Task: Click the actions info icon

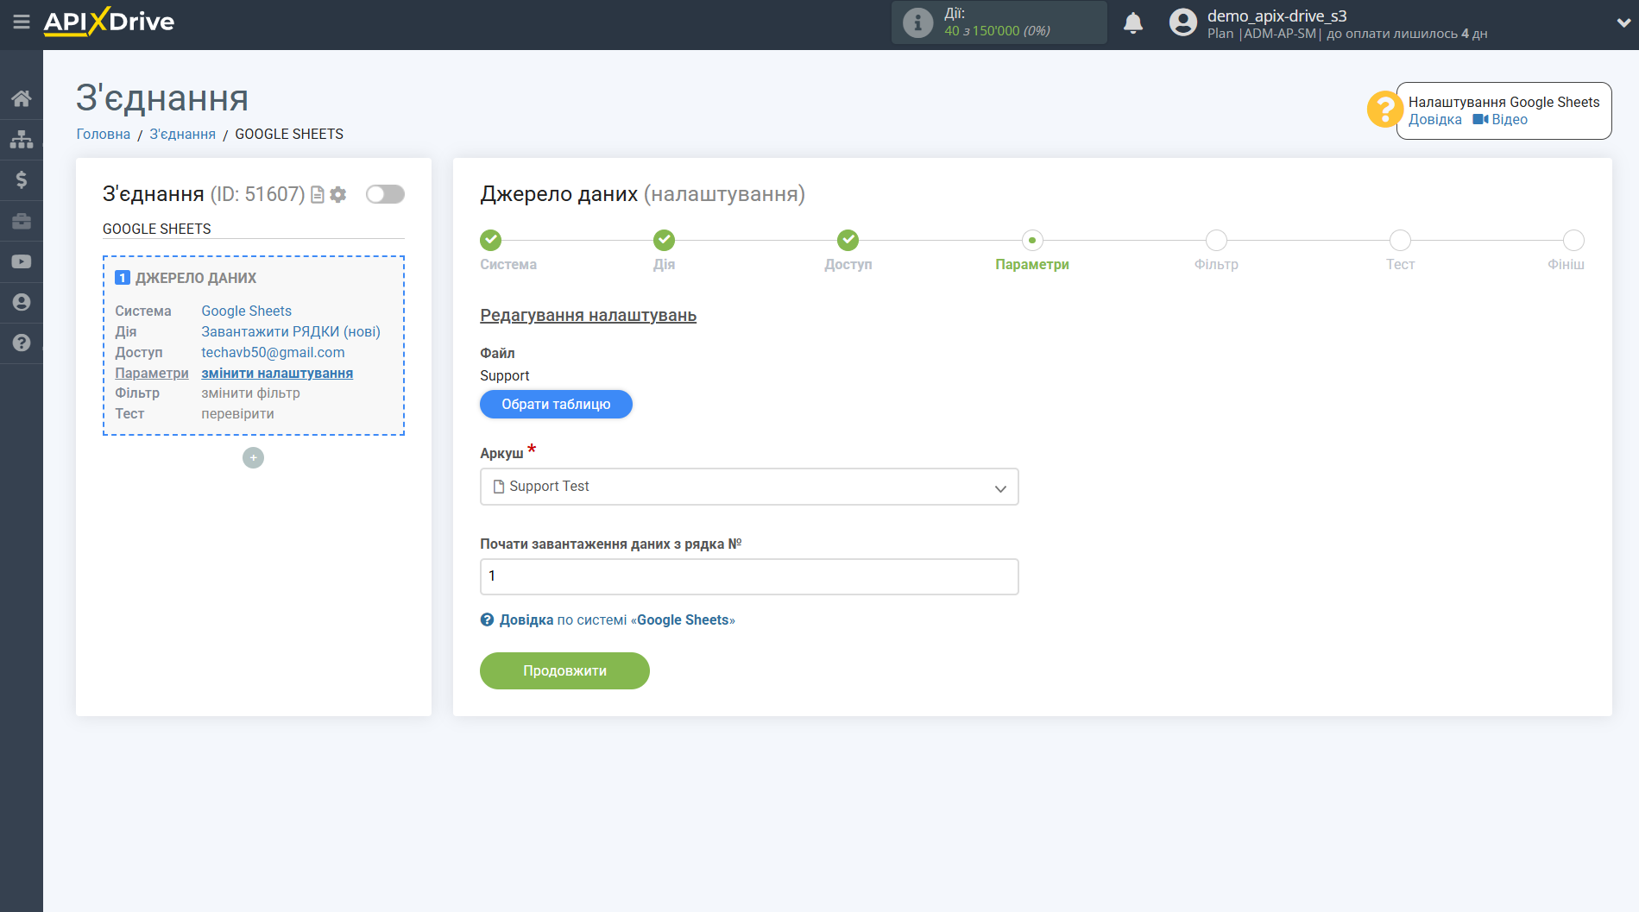Action: (917, 22)
